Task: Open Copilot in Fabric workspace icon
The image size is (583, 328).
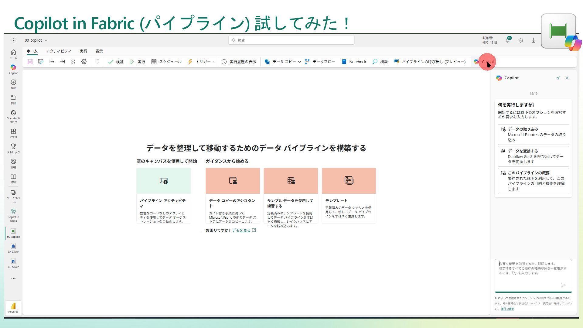Action: (x=13, y=215)
